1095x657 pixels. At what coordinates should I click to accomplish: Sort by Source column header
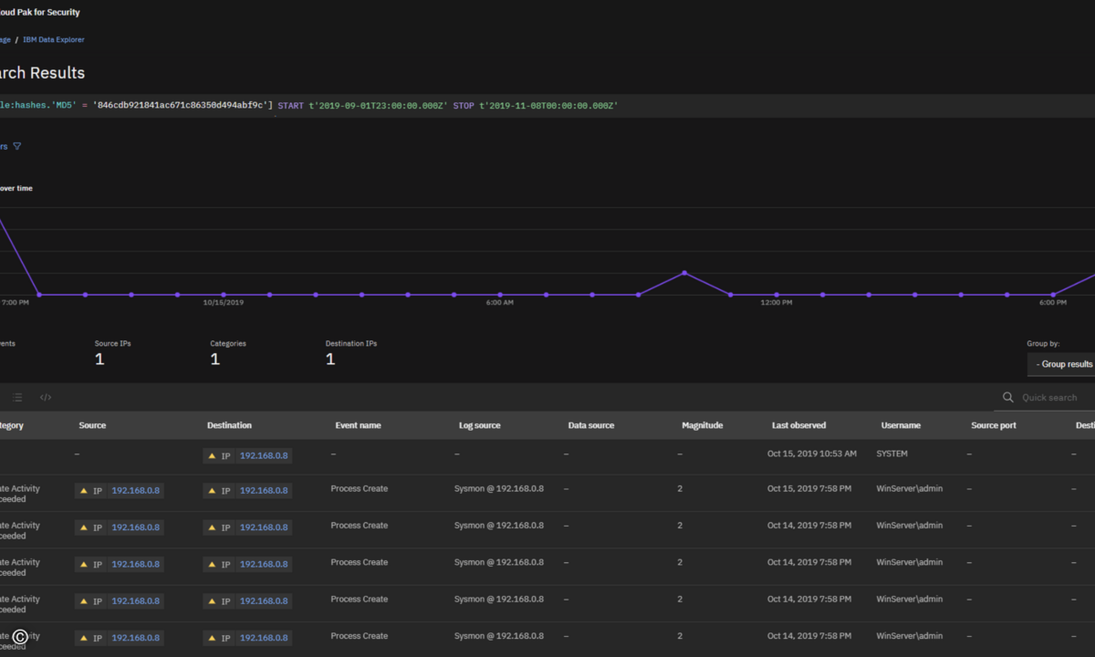(92, 425)
